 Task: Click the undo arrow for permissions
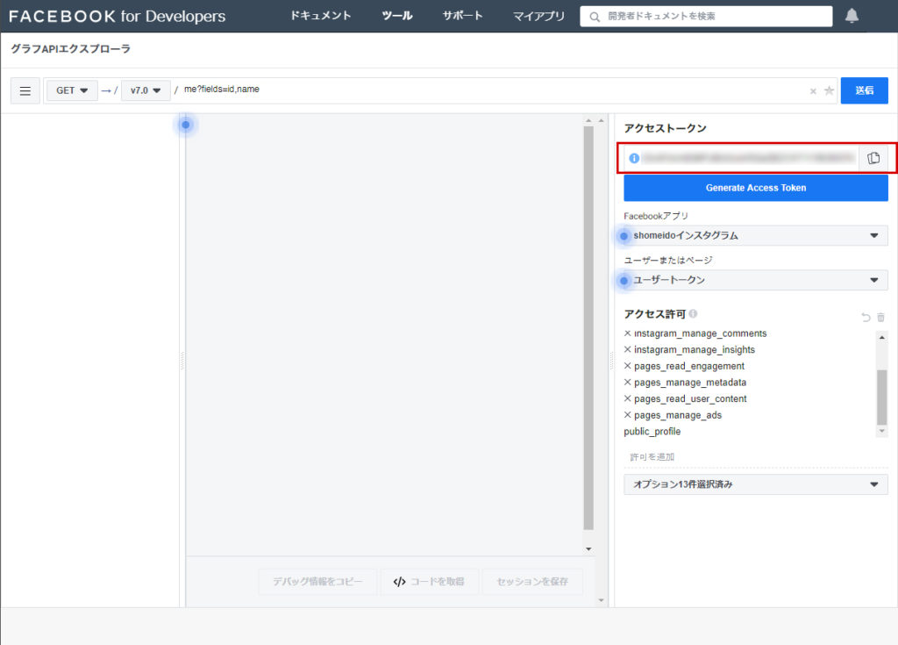(866, 317)
